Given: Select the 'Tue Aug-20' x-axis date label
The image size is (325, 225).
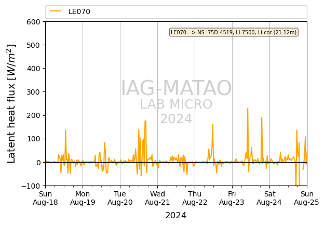Looking at the screenshot, I should tap(120, 198).
